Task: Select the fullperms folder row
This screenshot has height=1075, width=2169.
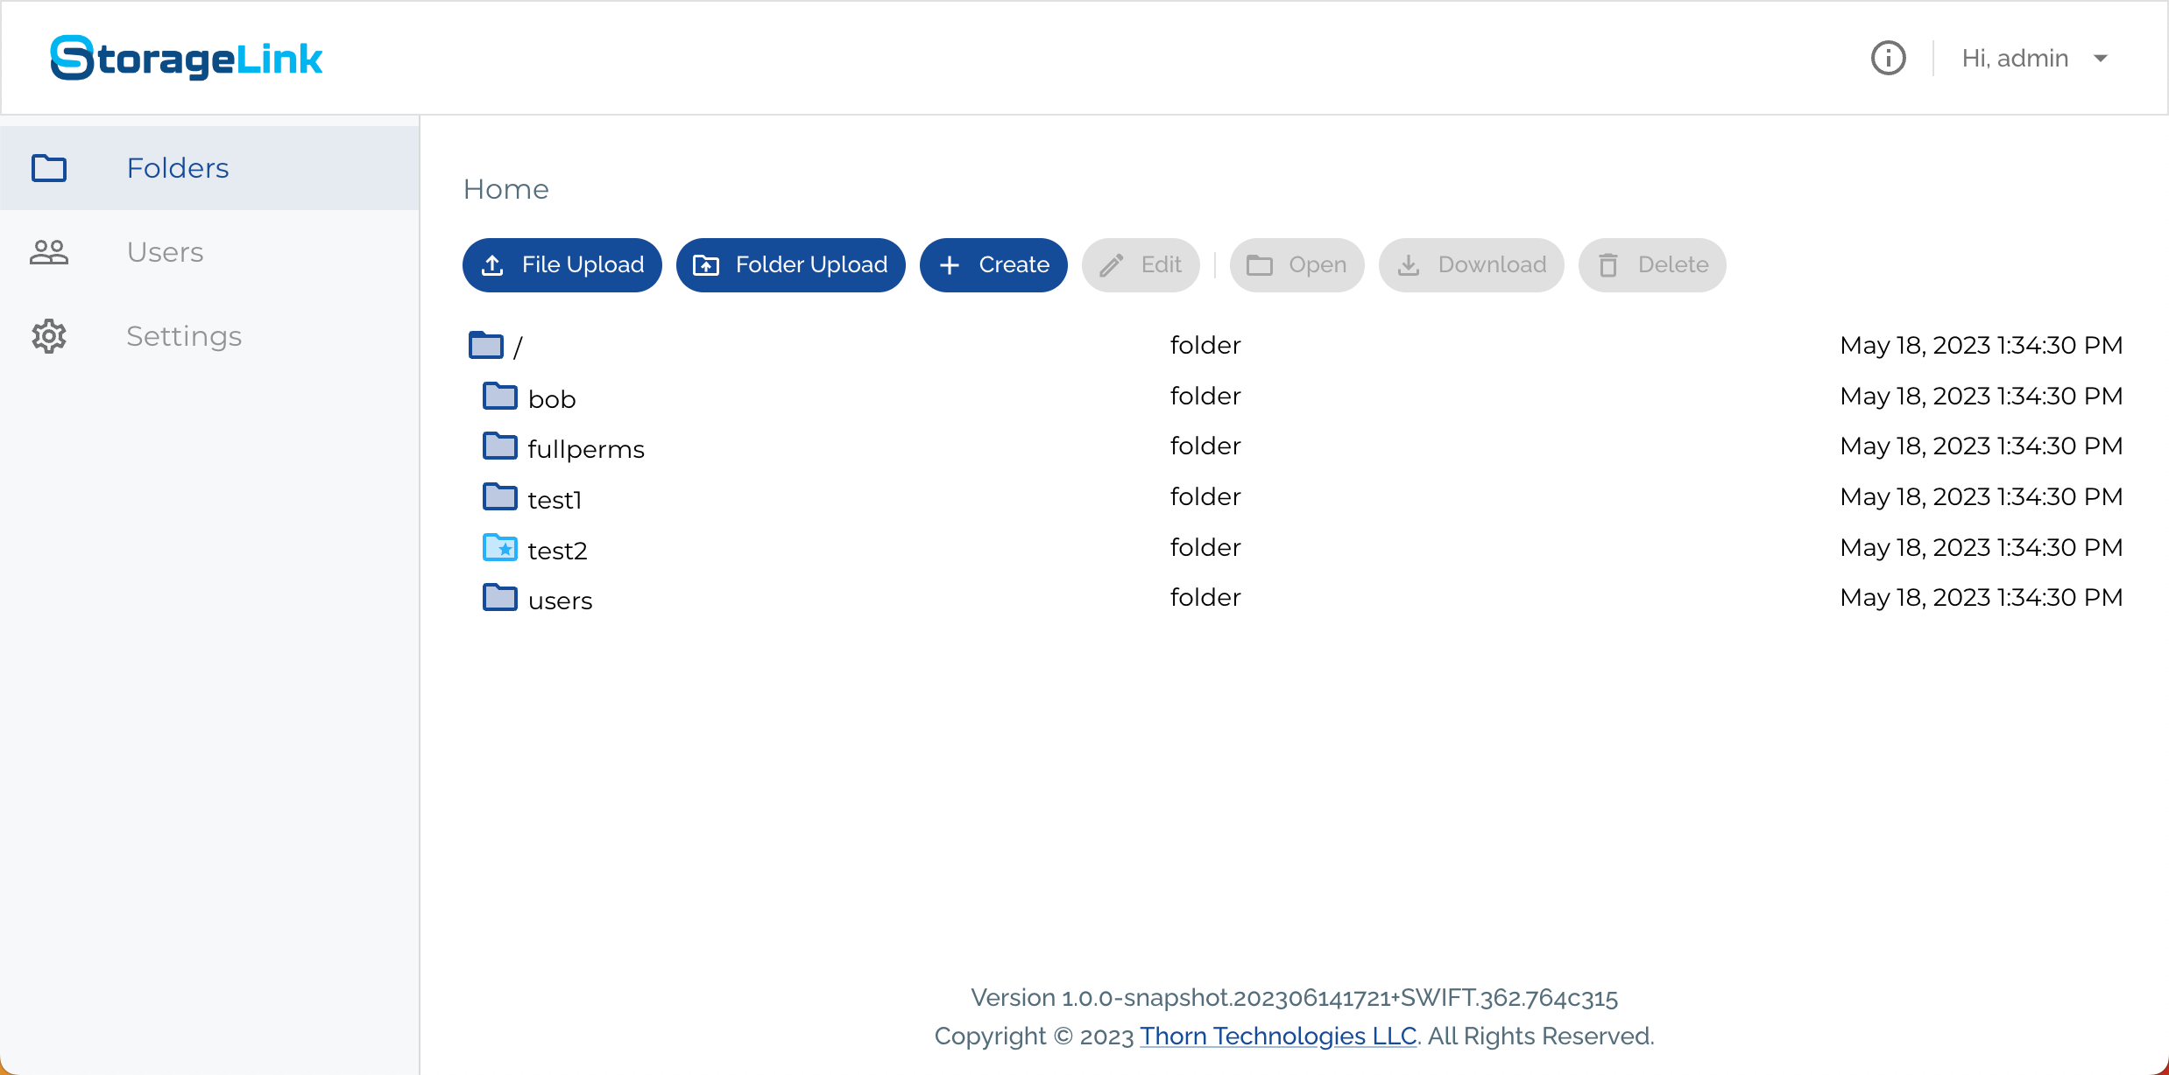Action: coord(1295,446)
